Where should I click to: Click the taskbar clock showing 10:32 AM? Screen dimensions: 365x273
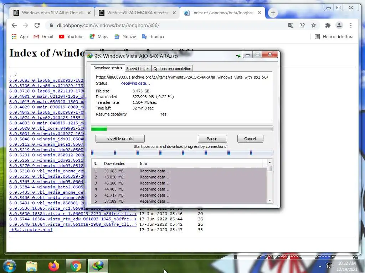pyautogui.click(x=347, y=266)
